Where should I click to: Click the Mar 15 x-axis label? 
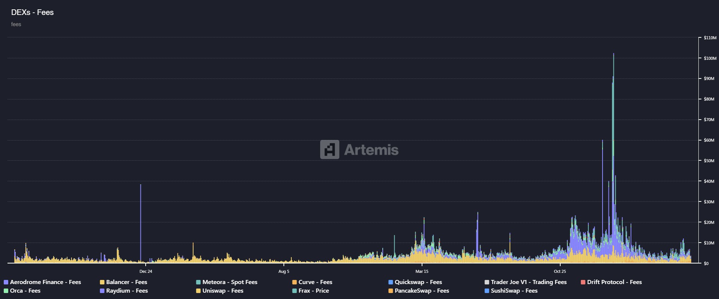pos(422,271)
